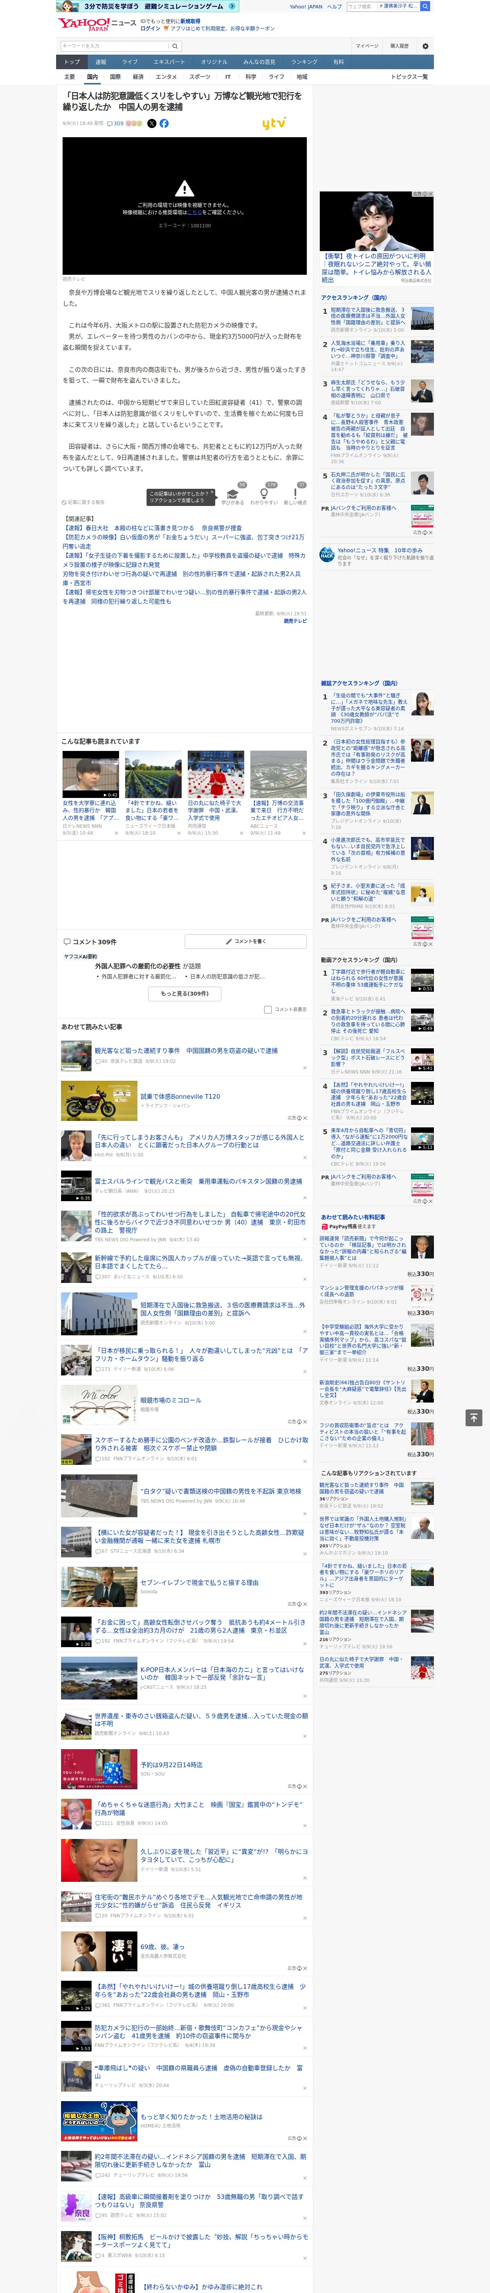Screen dimensions: 490x2293
Task: Open the 試乗で体感Bonneville T120 ad
Action: [180, 1097]
